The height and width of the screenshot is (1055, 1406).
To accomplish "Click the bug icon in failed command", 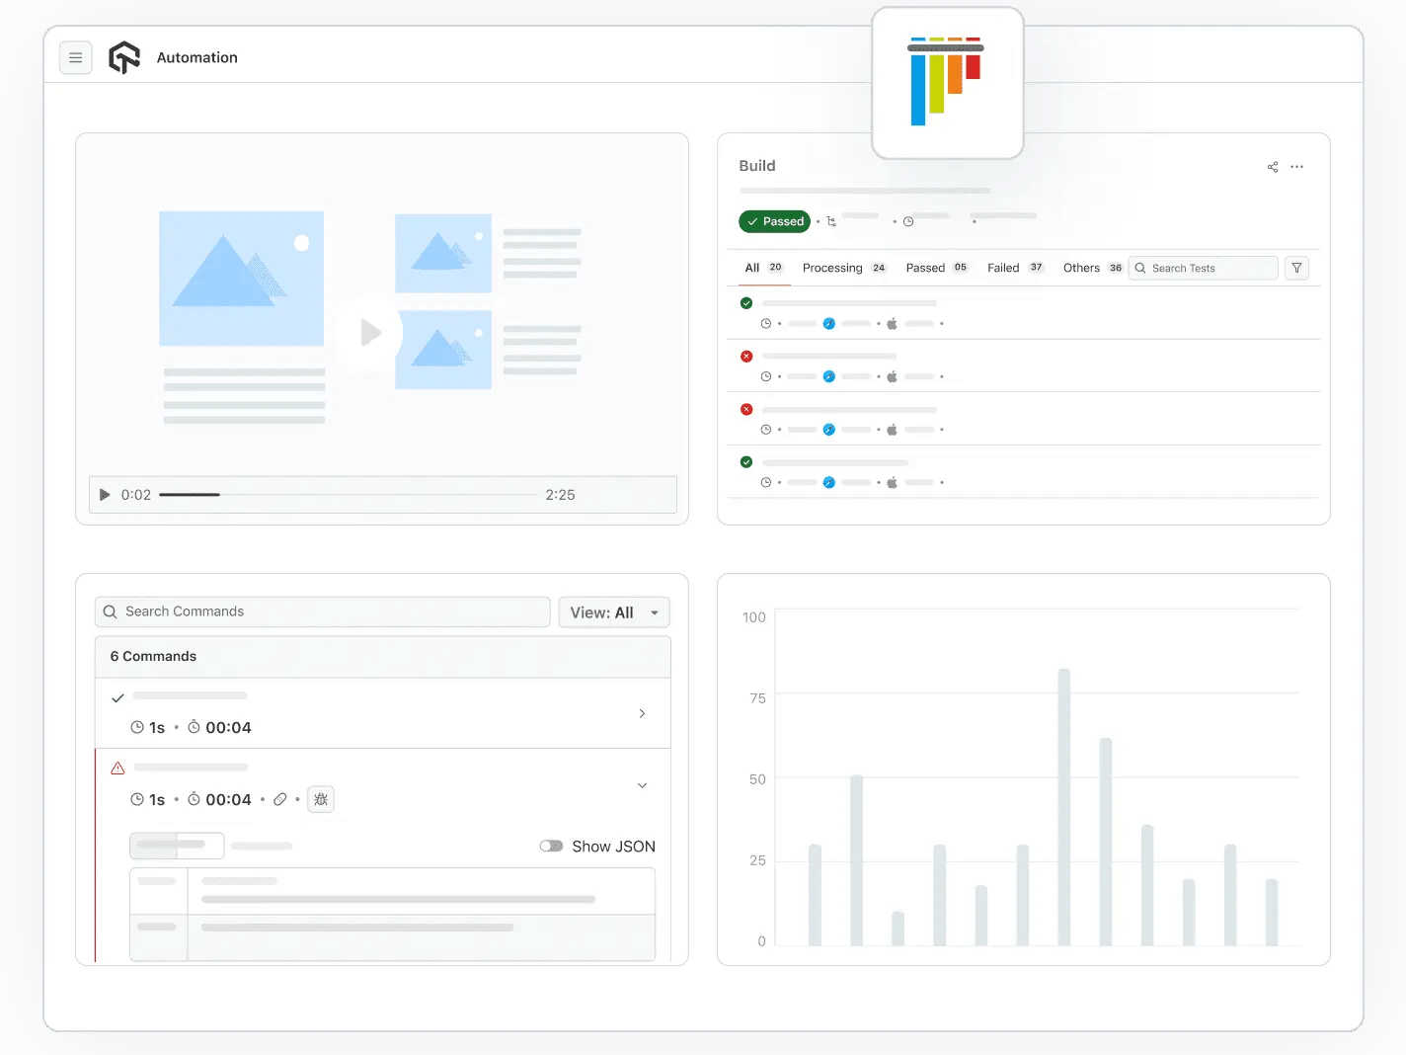I will coord(321,799).
